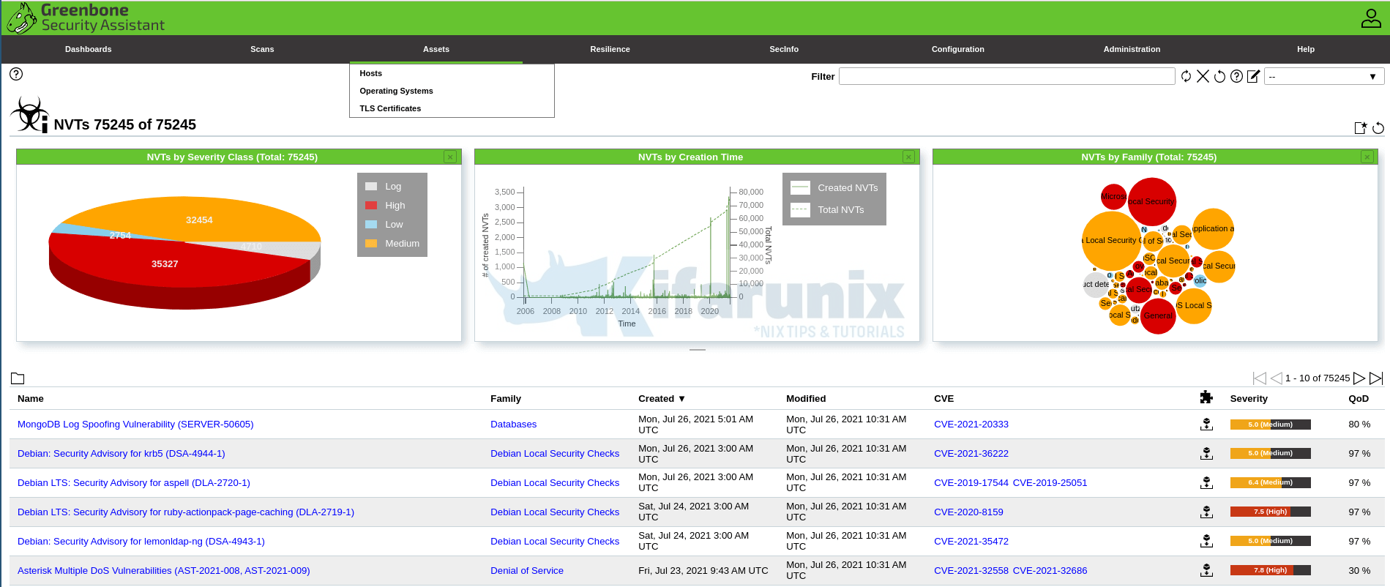This screenshot has height=587, width=1390.
Task: Sort table by QoD column header
Action: point(1359,399)
